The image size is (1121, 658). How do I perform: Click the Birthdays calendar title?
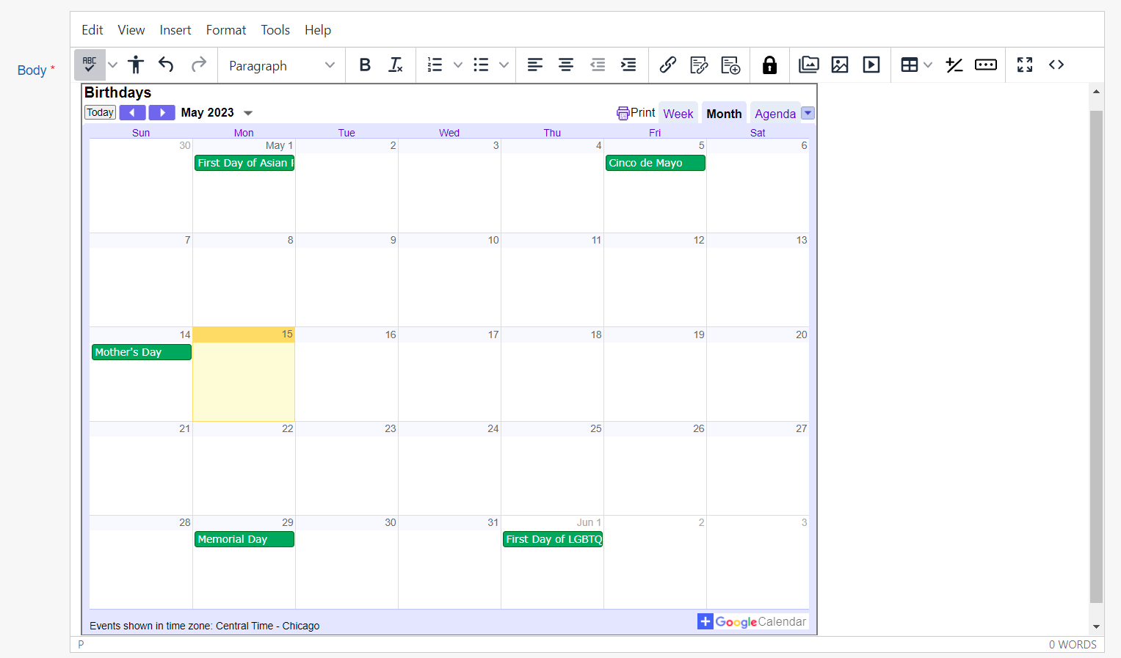tap(117, 92)
